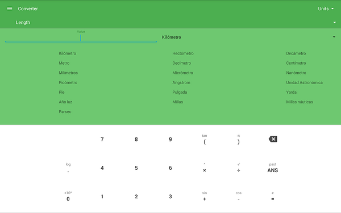The height and width of the screenshot is (213, 341).
Task: Click the Parsec unit entry
Action: (x=65, y=112)
